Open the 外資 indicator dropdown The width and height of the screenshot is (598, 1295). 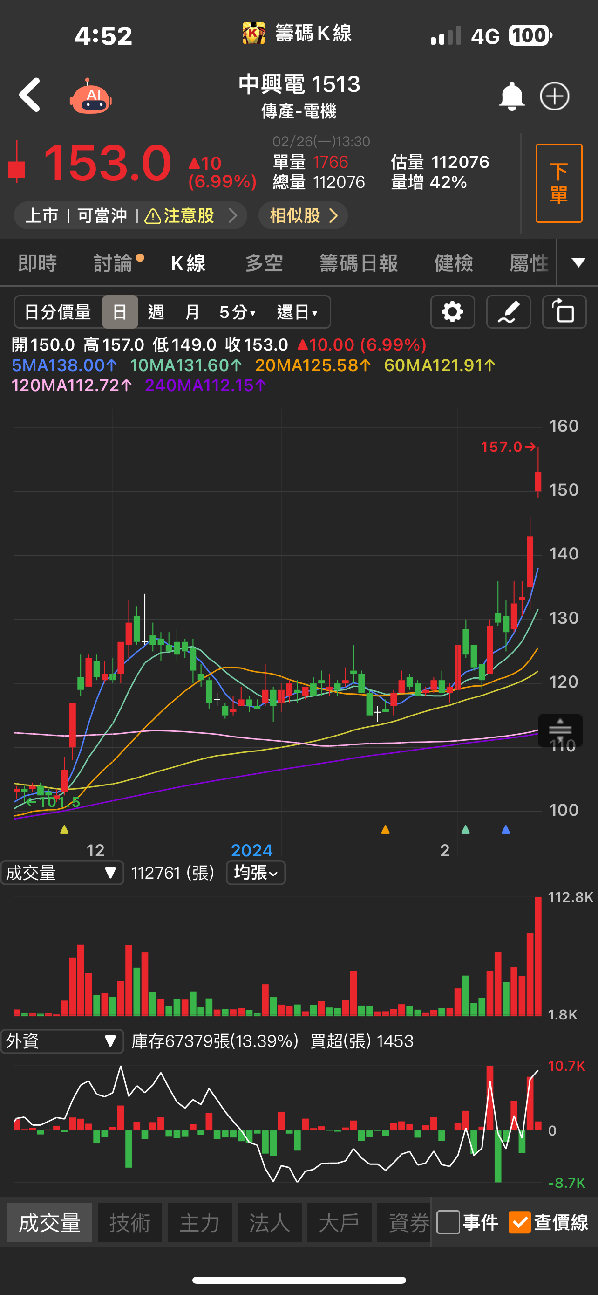(x=62, y=1040)
